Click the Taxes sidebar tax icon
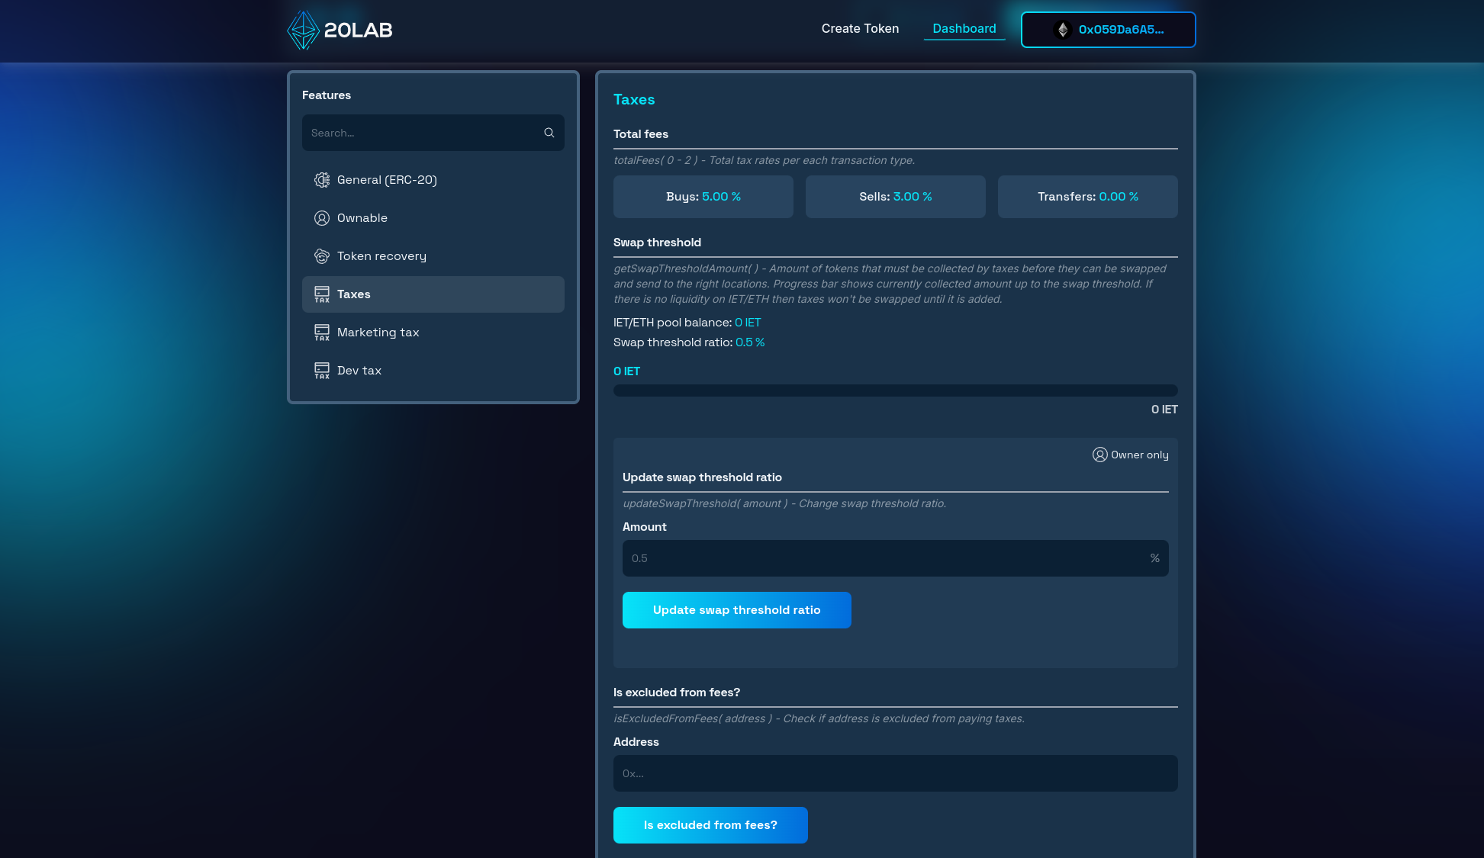The height and width of the screenshot is (858, 1484). pyautogui.click(x=322, y=294)
